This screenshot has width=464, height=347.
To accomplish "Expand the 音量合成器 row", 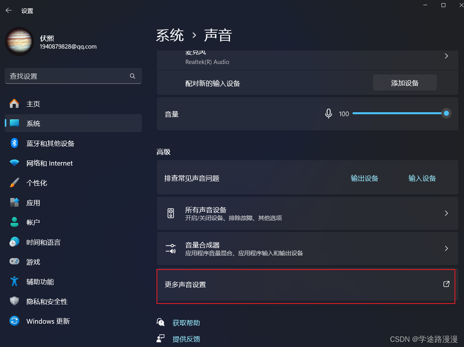I will 446,248.
